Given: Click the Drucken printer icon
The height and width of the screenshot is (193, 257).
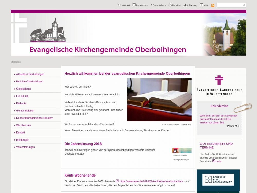Looking at the screenshot, I should pos(170,5).
